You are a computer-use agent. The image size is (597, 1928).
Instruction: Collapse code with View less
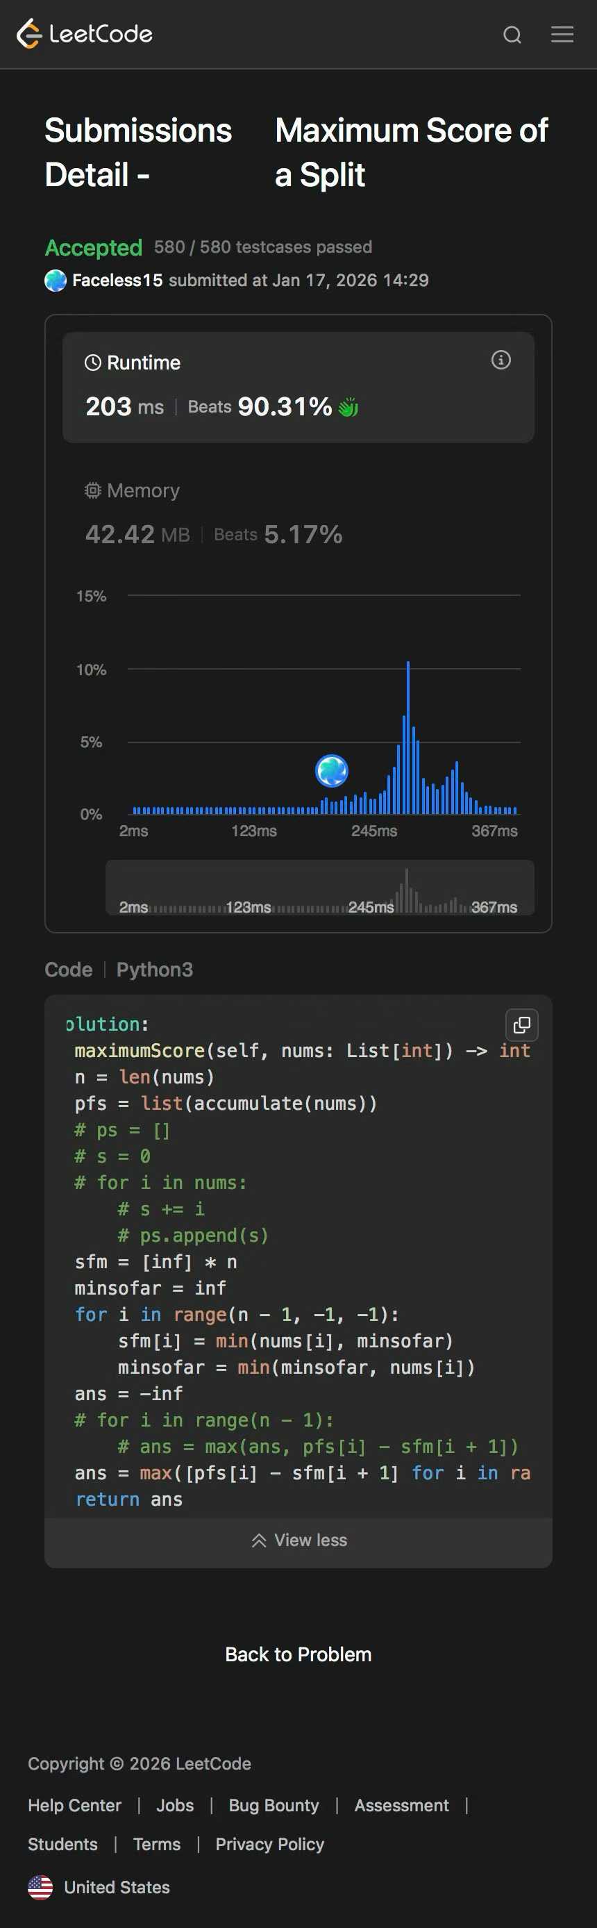pos(298,1540)
